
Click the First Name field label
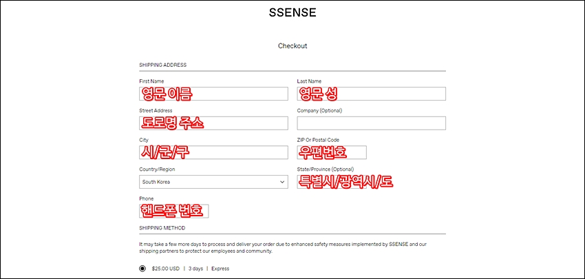point(151,81)
